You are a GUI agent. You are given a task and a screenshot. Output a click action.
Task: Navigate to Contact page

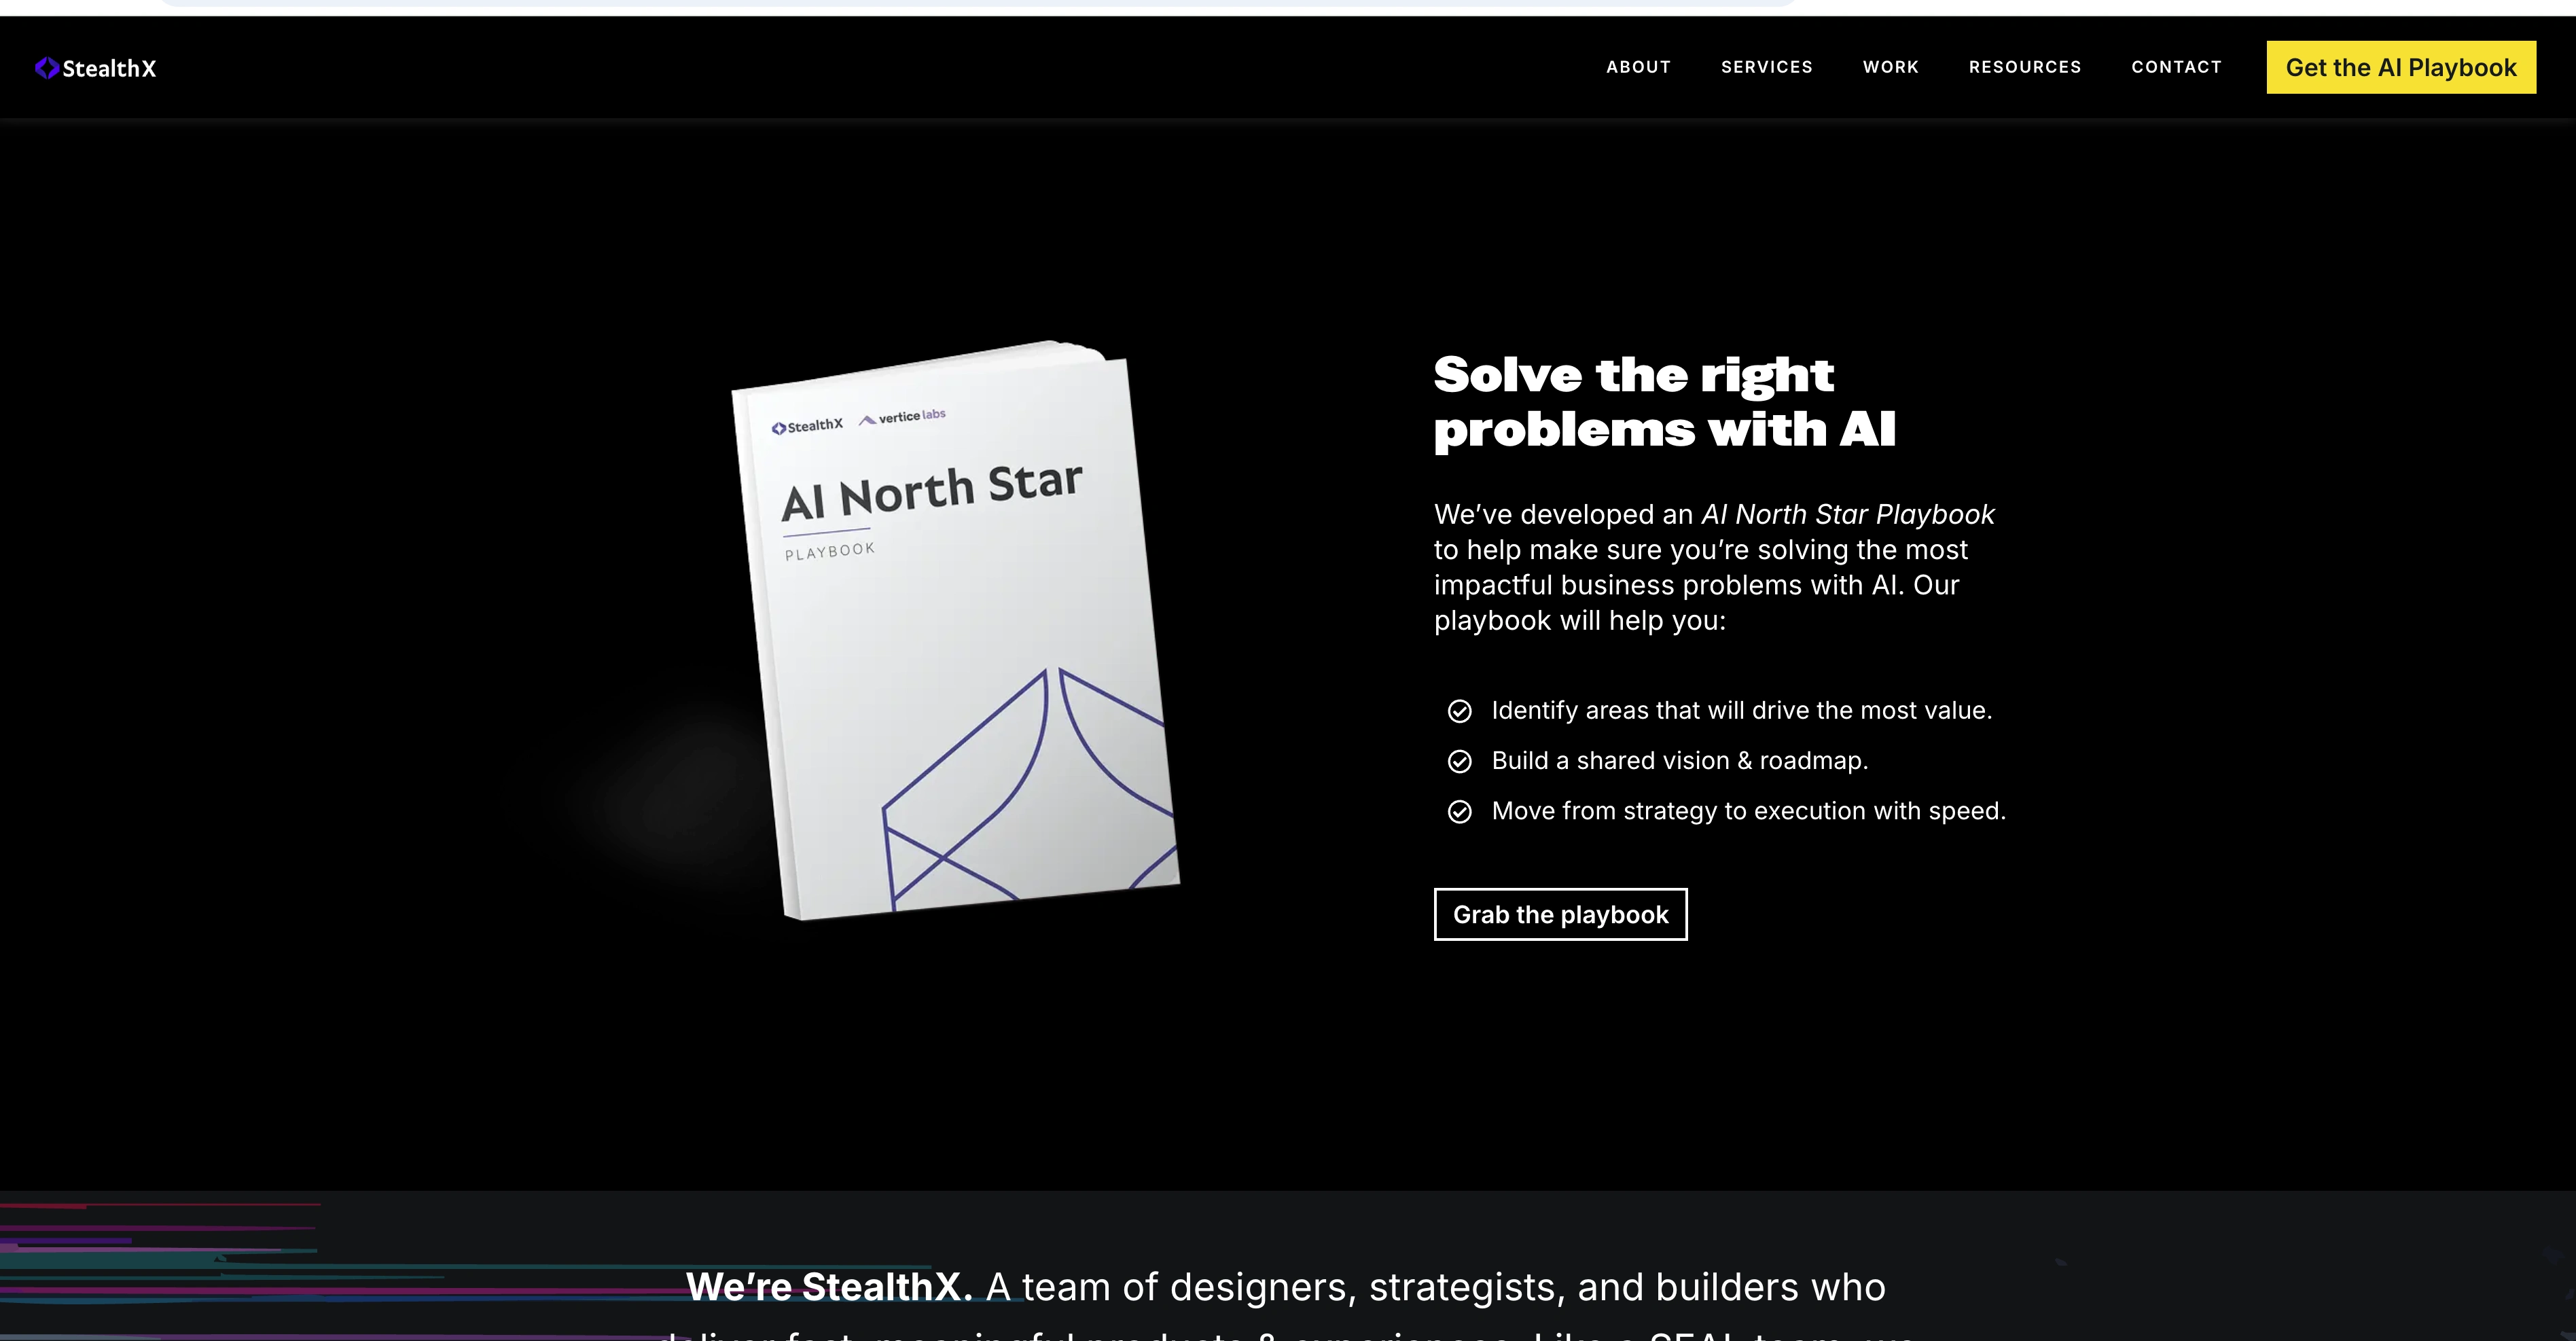[x=2176, y=67]
